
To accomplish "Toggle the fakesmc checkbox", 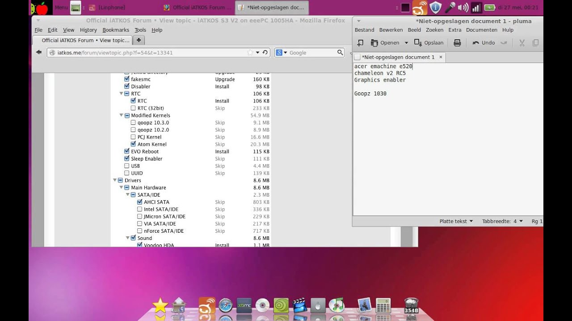I will coord(126,79).
